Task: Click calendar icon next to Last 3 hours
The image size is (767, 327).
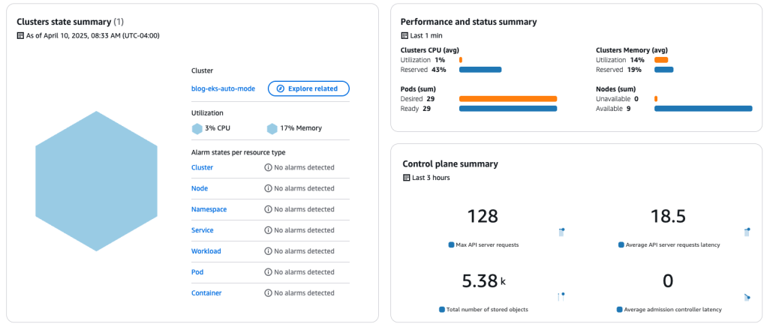Action: pos(407,178)
